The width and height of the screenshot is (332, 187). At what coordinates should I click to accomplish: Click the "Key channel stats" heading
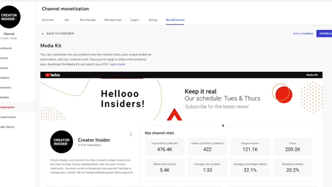[160, 133]
